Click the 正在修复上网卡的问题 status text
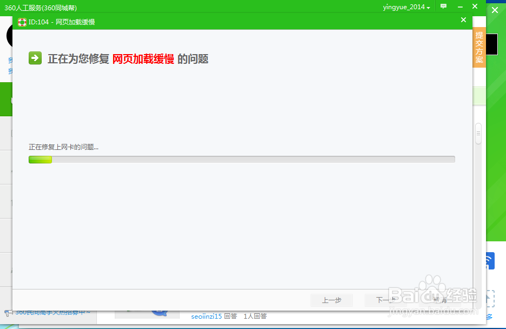This screenshot has width=506, height=329. coord(63,147)
